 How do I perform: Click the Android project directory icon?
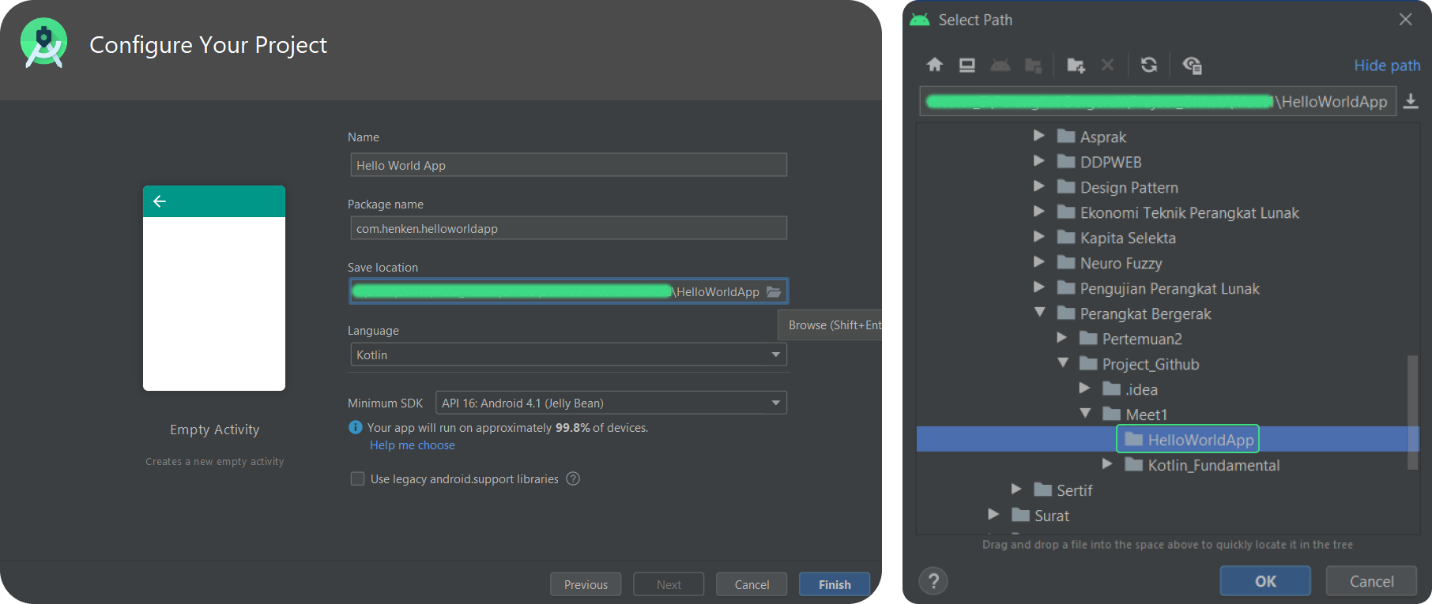click(1001, 65)
